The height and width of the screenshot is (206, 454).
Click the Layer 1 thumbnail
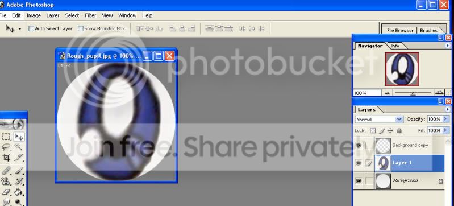coord(383,163)
